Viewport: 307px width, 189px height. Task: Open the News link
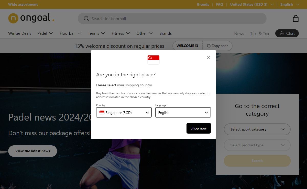pos(239,33)
